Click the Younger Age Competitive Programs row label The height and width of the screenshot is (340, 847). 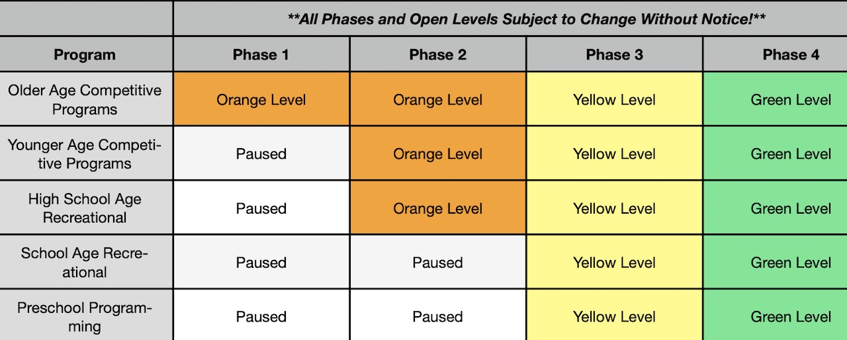pos(85,154)
